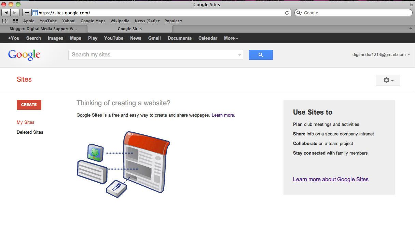Click the Safari Google search field
Image resolution: width=415 pixels, height=250 pixels.
click(x=354, y=13)
